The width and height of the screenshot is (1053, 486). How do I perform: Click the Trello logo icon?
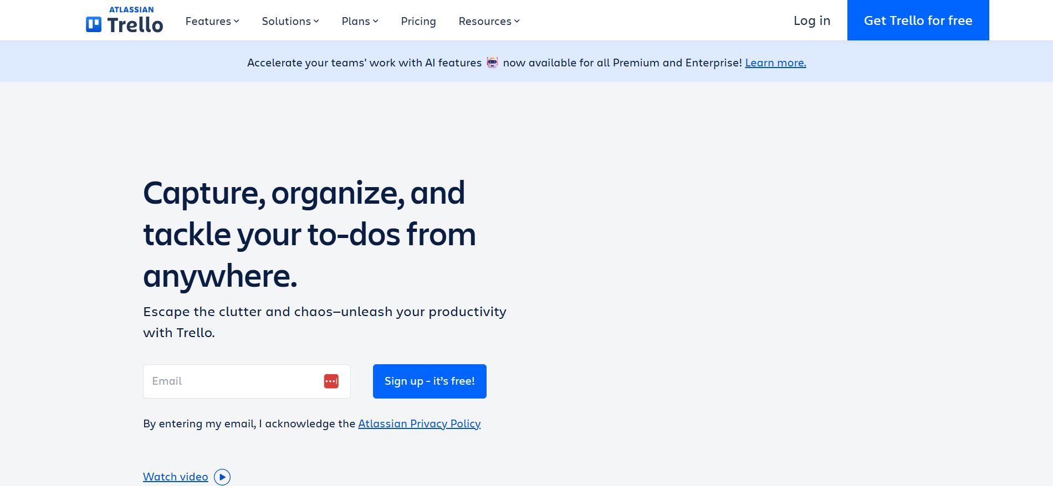coord(94,24)
